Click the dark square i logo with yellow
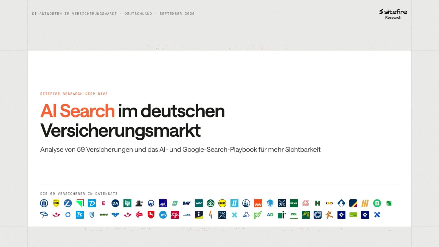439x247 pixels. pos(199,215)
